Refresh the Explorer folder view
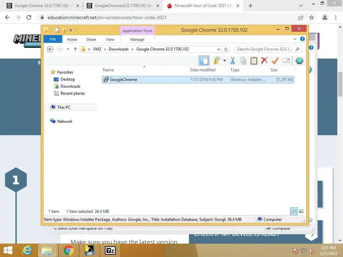Screen dimensions: 343x257 [x=226, y=50]
